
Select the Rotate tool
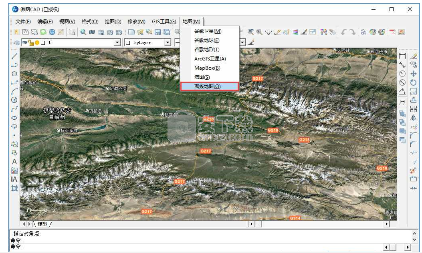(x=414, y=82)
